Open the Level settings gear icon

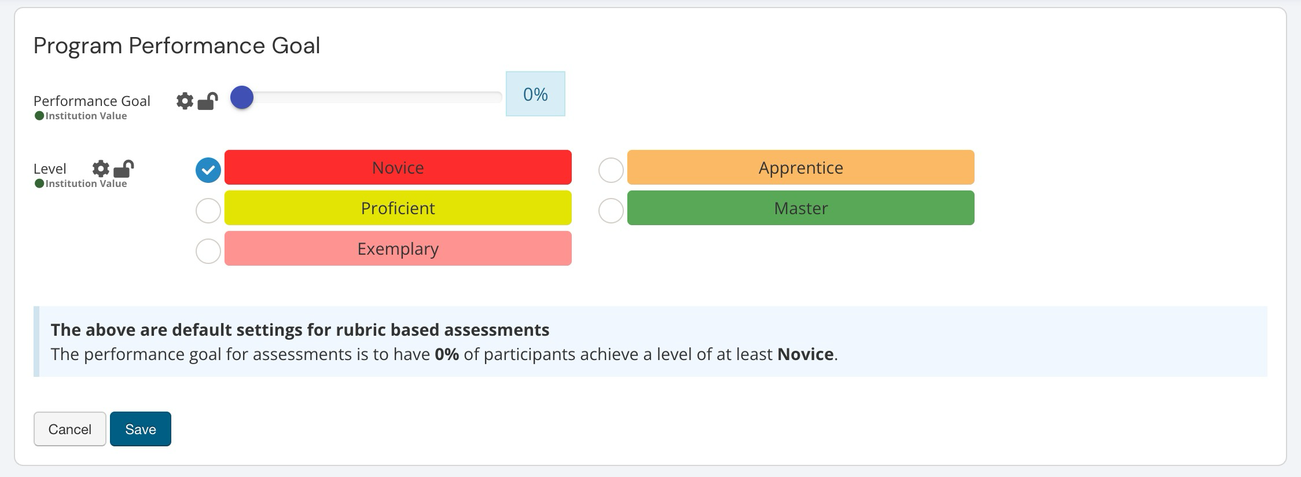pyautogui.click(x=101, y=168)
